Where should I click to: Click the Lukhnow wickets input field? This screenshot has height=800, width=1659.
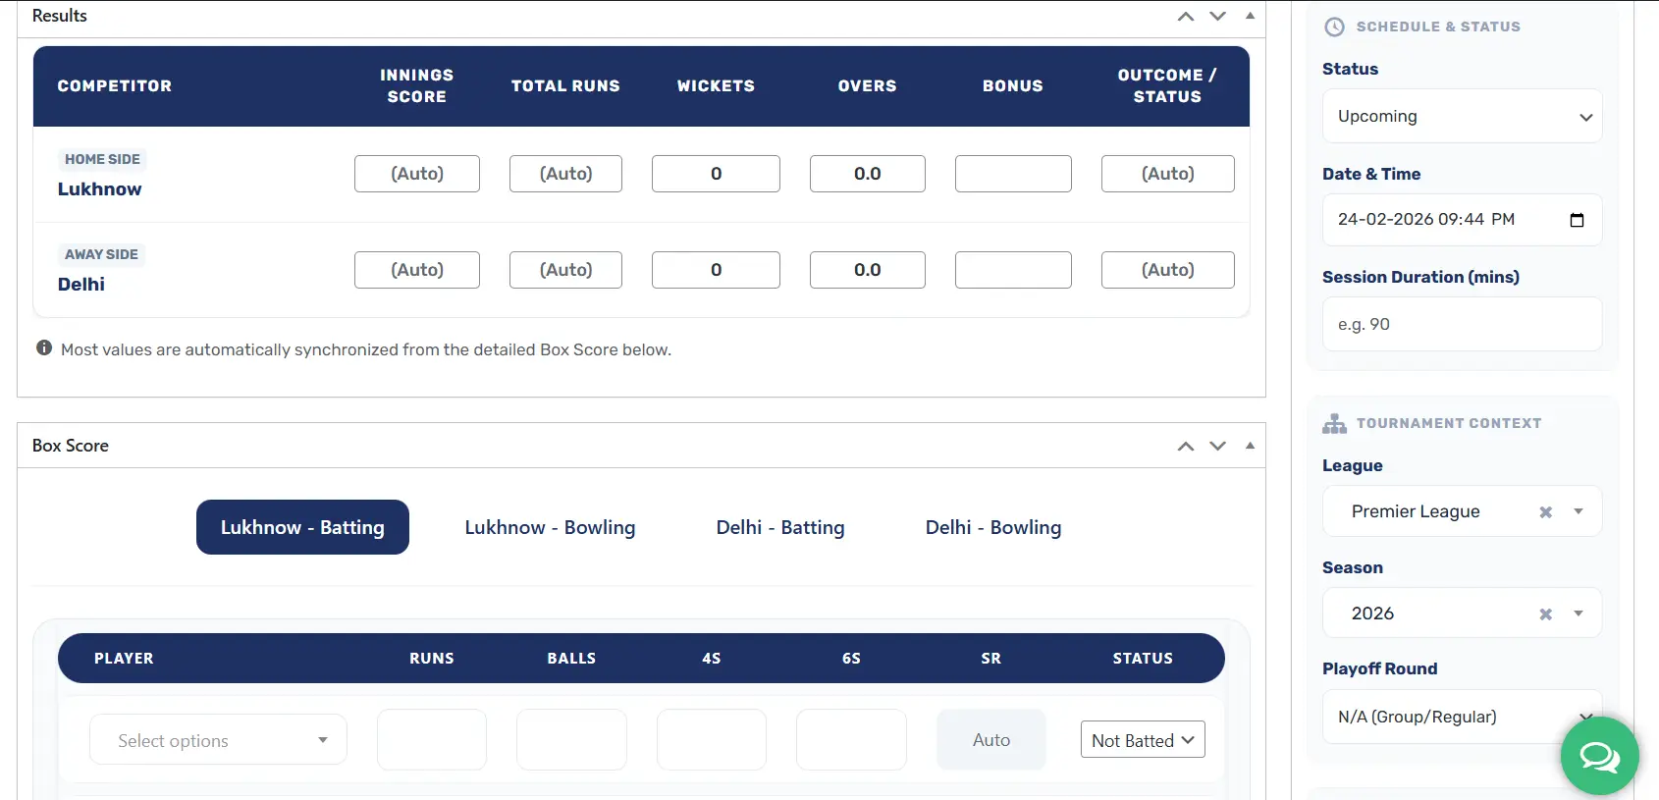pyautogui.click(x=716, y=174)
